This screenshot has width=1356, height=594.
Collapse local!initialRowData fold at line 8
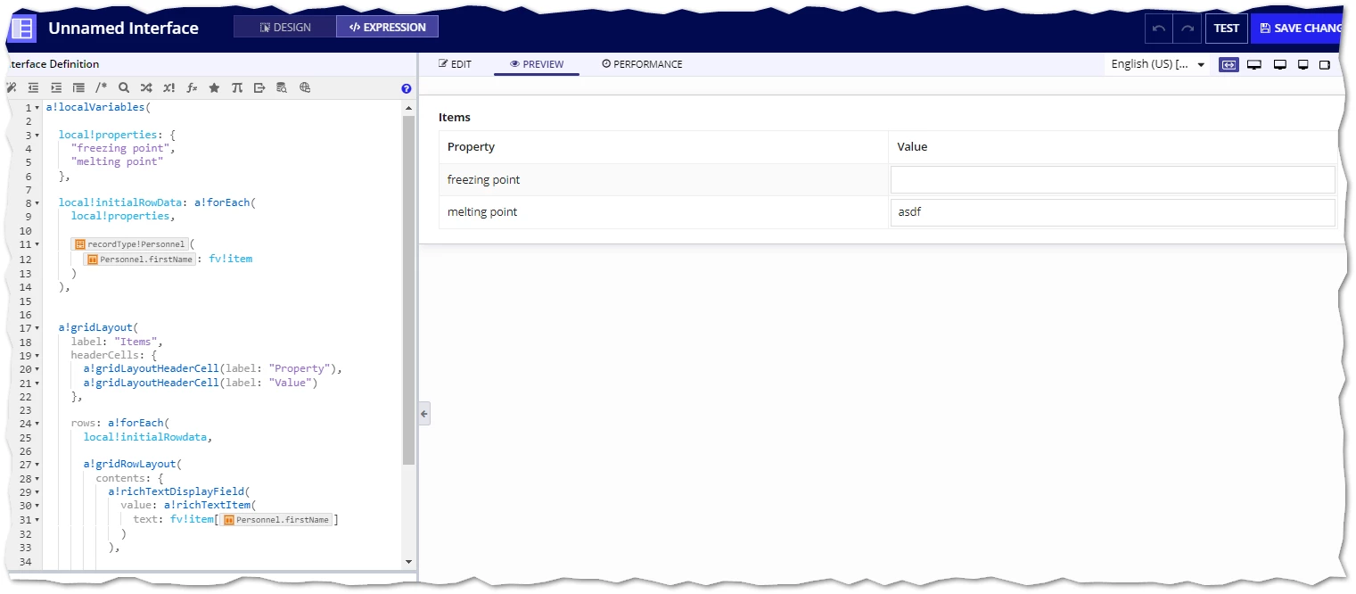coord(37,203)
